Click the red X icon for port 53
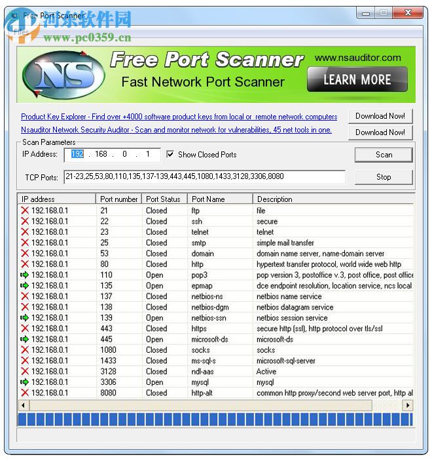The width and height of the screenshot is (432, 459). [x=25, y=254]
